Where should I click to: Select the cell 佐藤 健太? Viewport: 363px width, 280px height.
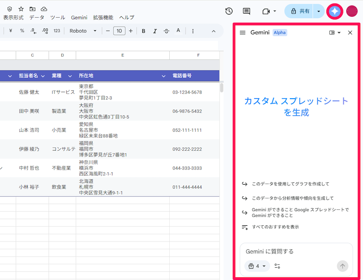(33, 92)
